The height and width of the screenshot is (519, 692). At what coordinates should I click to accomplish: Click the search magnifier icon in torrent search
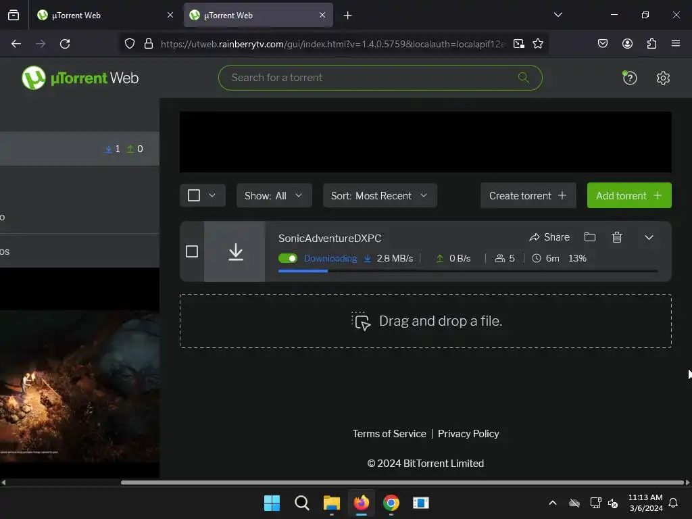524,78
